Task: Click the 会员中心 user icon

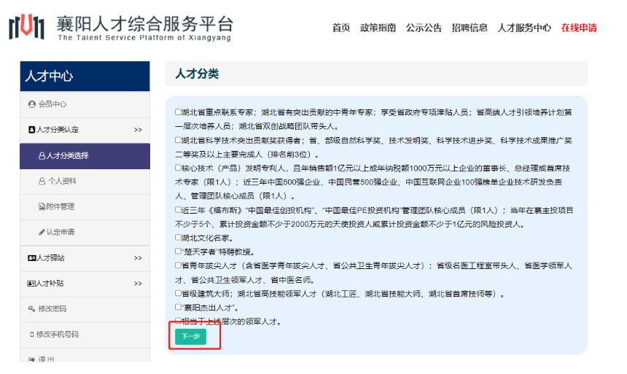Action: (31, 104)
